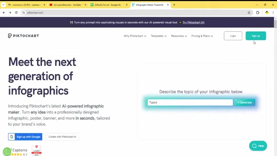277x156 pixels.
Task: Open the Chrome profile avatar
Action: (267, 13)
